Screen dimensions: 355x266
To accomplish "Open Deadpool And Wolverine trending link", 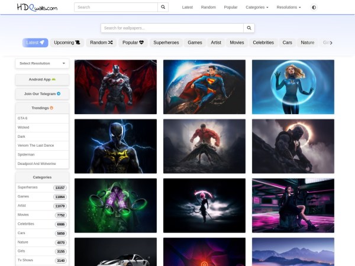I will coord(42,163).
